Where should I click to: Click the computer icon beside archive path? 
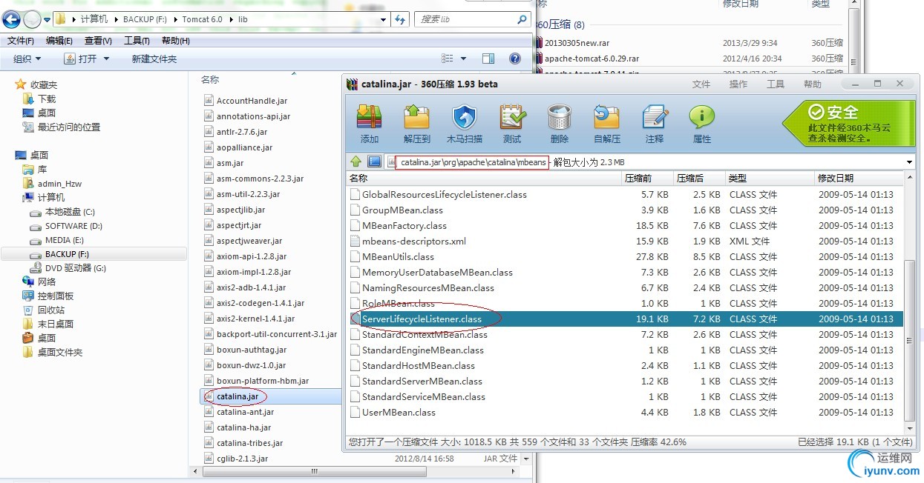374,161
